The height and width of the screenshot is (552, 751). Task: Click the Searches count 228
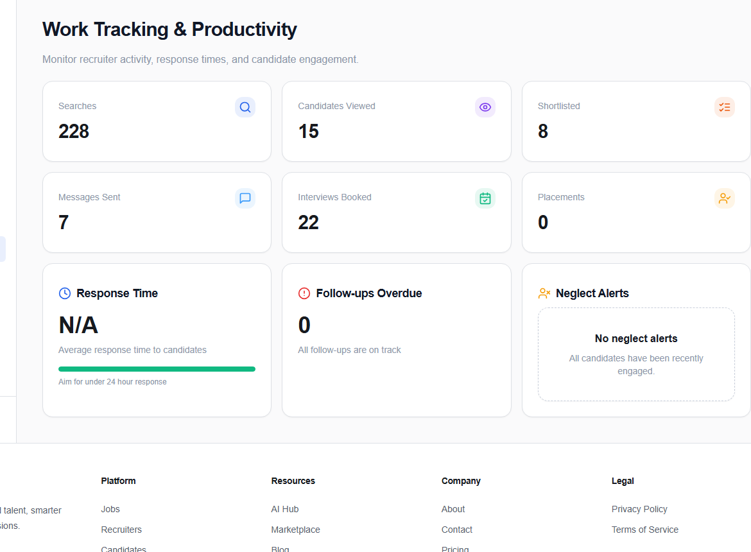[x=74, y=131]
